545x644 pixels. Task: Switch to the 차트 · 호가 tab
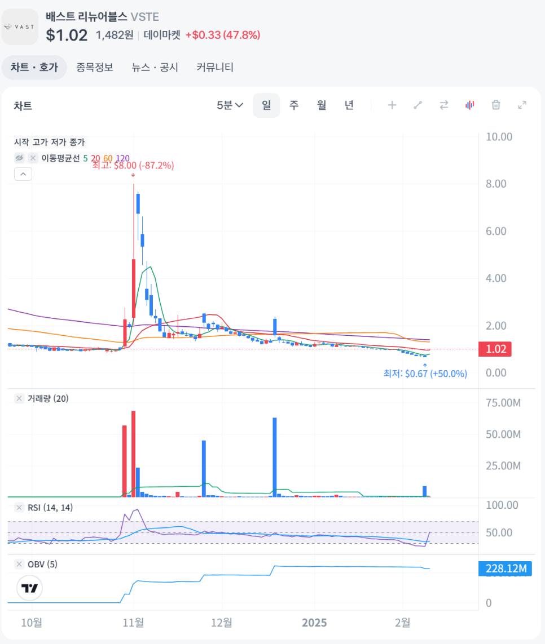pos(34,68)
